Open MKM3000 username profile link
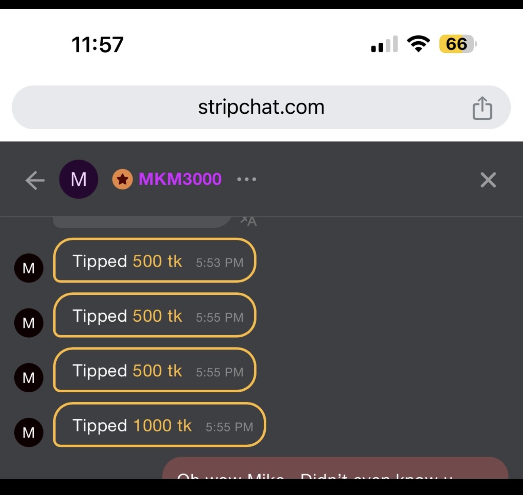 [180, 179]
